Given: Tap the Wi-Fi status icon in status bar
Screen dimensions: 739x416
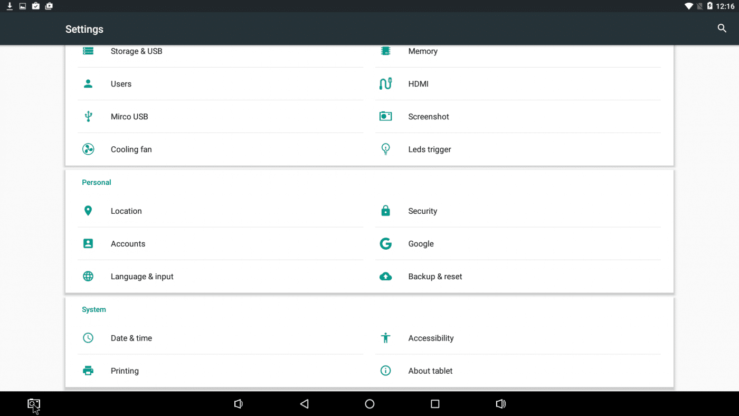Looking at the screenshot, I should pyautogui.click(x=688, y=6).
